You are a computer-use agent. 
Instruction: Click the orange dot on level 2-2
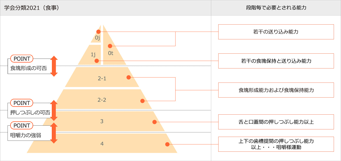(142, 101)
